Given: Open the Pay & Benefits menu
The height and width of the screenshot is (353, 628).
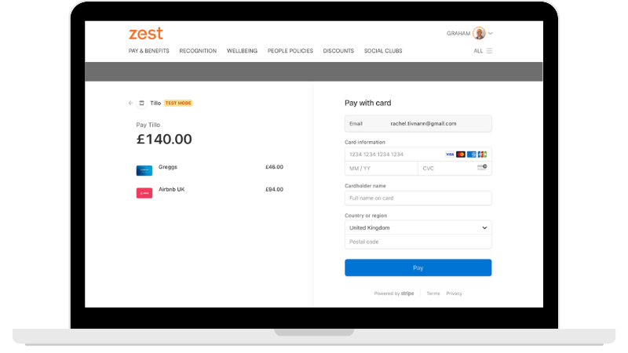Looking at the screenshot, I should (x=148, y=51).
